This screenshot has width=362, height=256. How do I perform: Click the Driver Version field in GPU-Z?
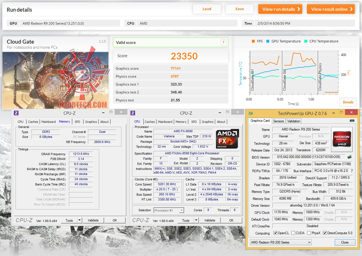coord(312,206)
